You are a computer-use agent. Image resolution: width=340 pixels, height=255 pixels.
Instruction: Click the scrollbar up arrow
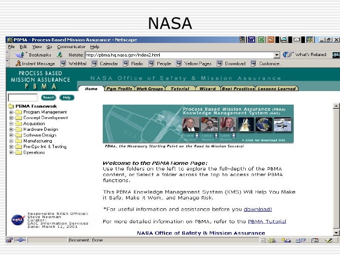coord(336,106)
